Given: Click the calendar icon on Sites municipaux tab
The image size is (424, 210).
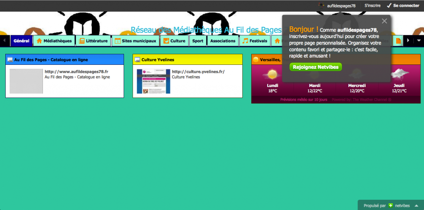Looking at the screenshot, I should tap(118, 41).
